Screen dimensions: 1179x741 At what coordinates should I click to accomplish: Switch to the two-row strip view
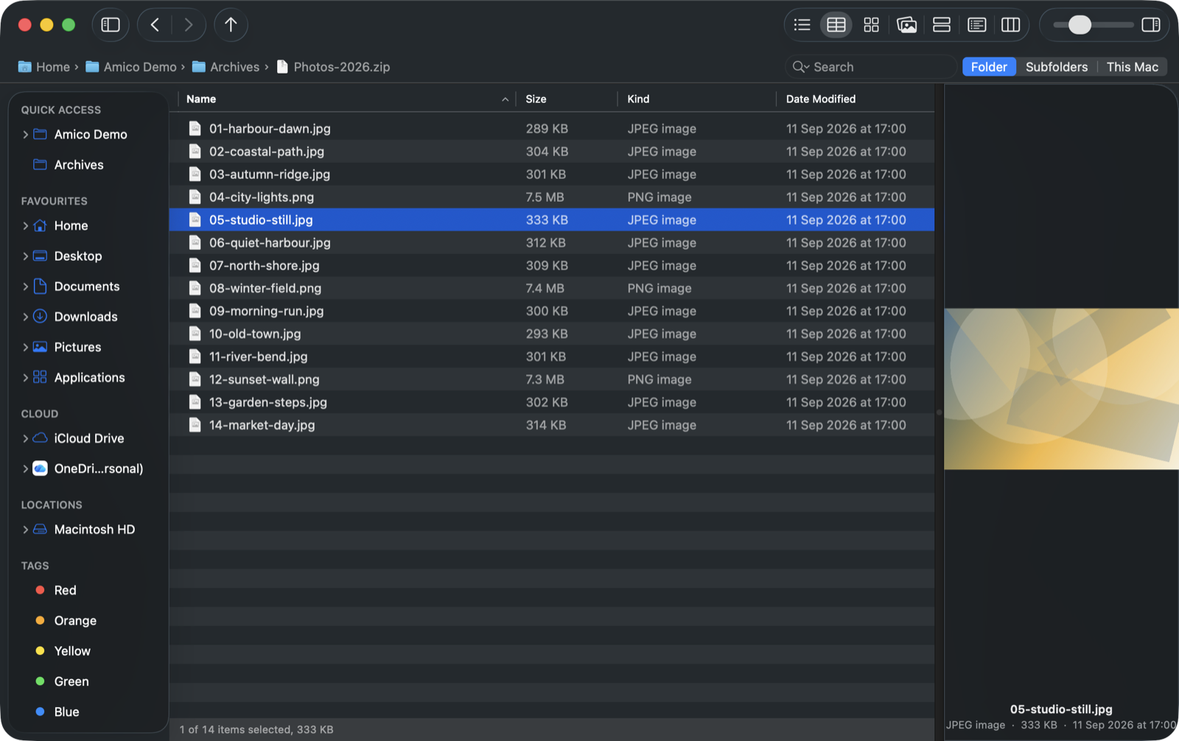click(x=942, y=25)
